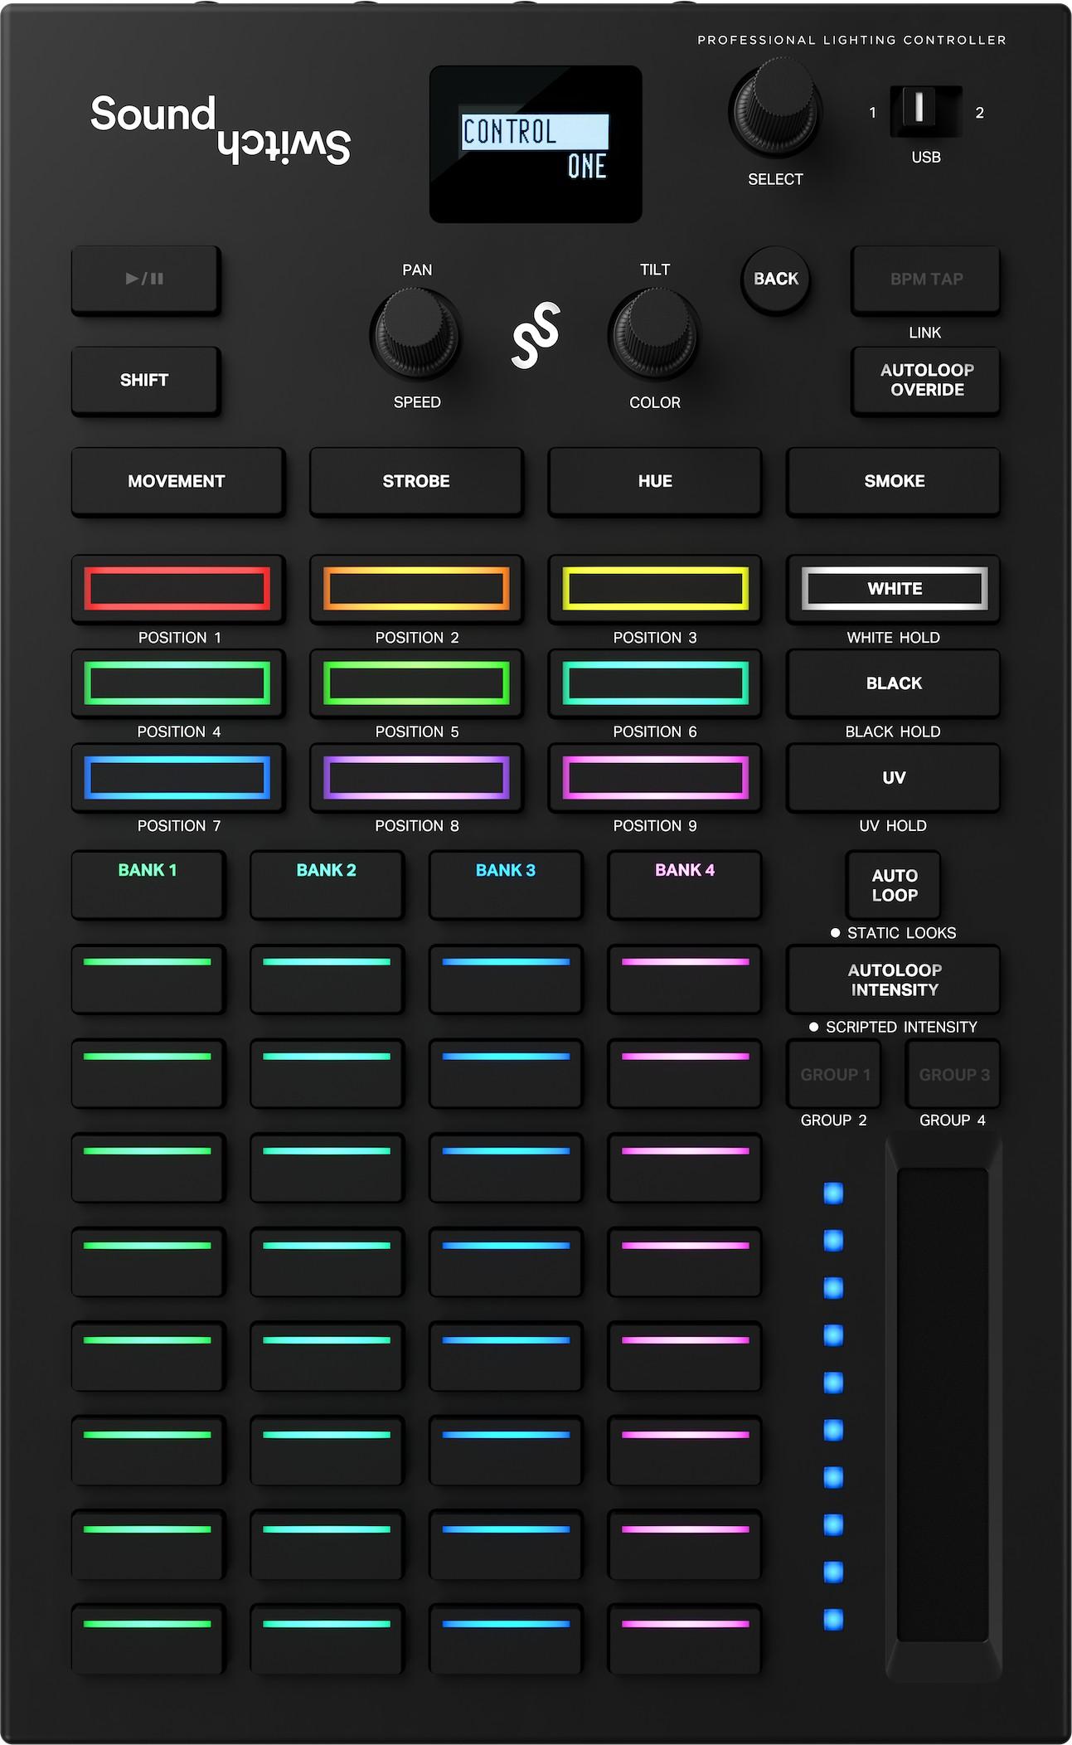
Task: Click the center SS logo emblem
Action: [x=536, y=335]
